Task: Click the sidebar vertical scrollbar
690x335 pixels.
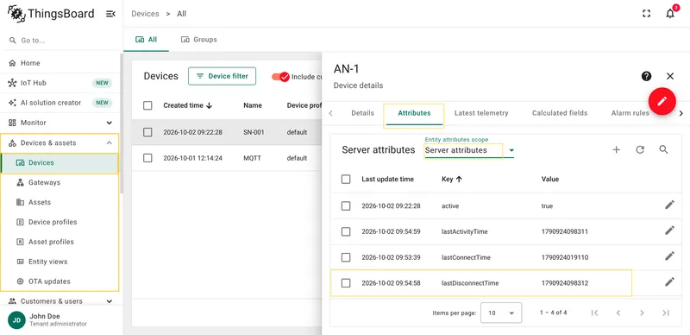Action: (122, 123)
